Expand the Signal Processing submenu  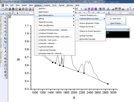54,22
